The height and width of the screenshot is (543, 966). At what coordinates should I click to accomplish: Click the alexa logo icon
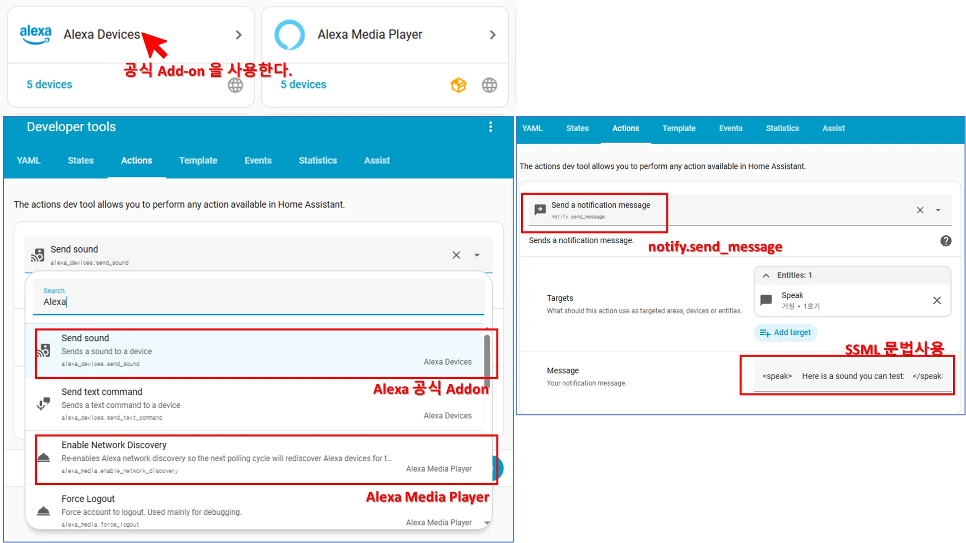[35, 35]
